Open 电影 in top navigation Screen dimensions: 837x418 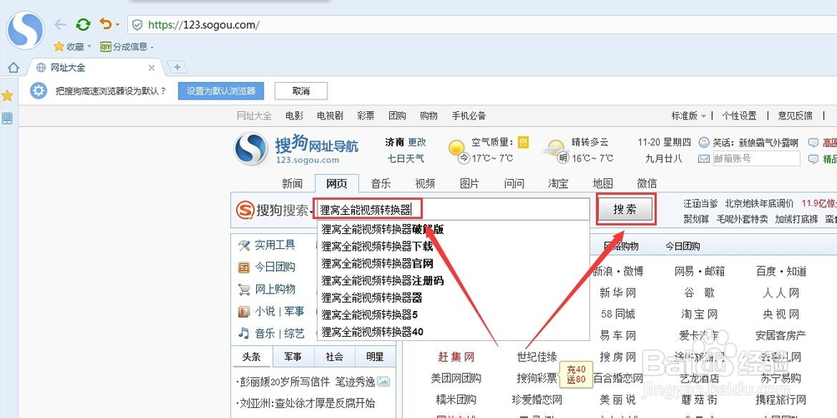(294, 115)
